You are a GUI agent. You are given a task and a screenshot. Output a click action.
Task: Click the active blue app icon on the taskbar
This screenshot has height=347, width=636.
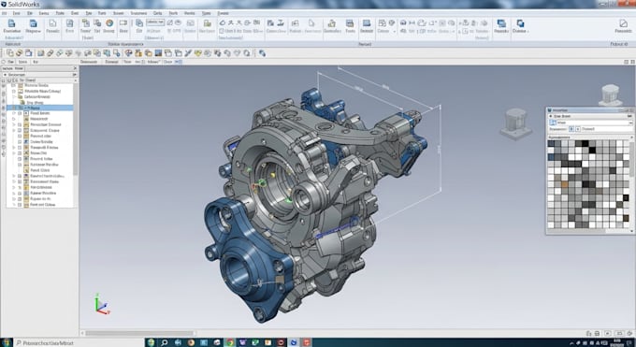[x=294, y=342]
